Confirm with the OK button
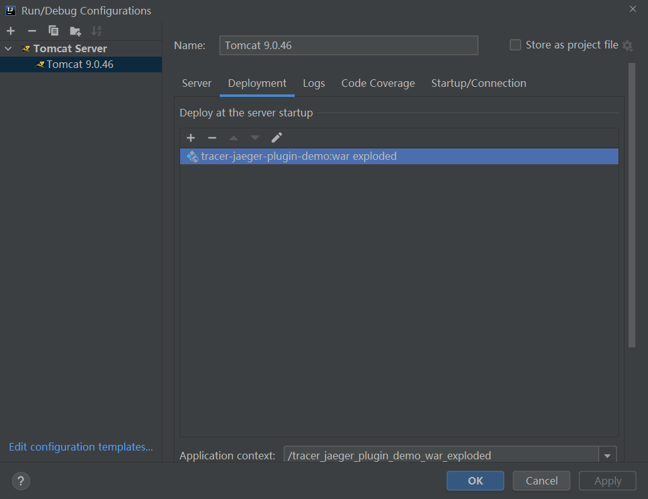Screen dimensions: 648x499 [x=475, y=481]
